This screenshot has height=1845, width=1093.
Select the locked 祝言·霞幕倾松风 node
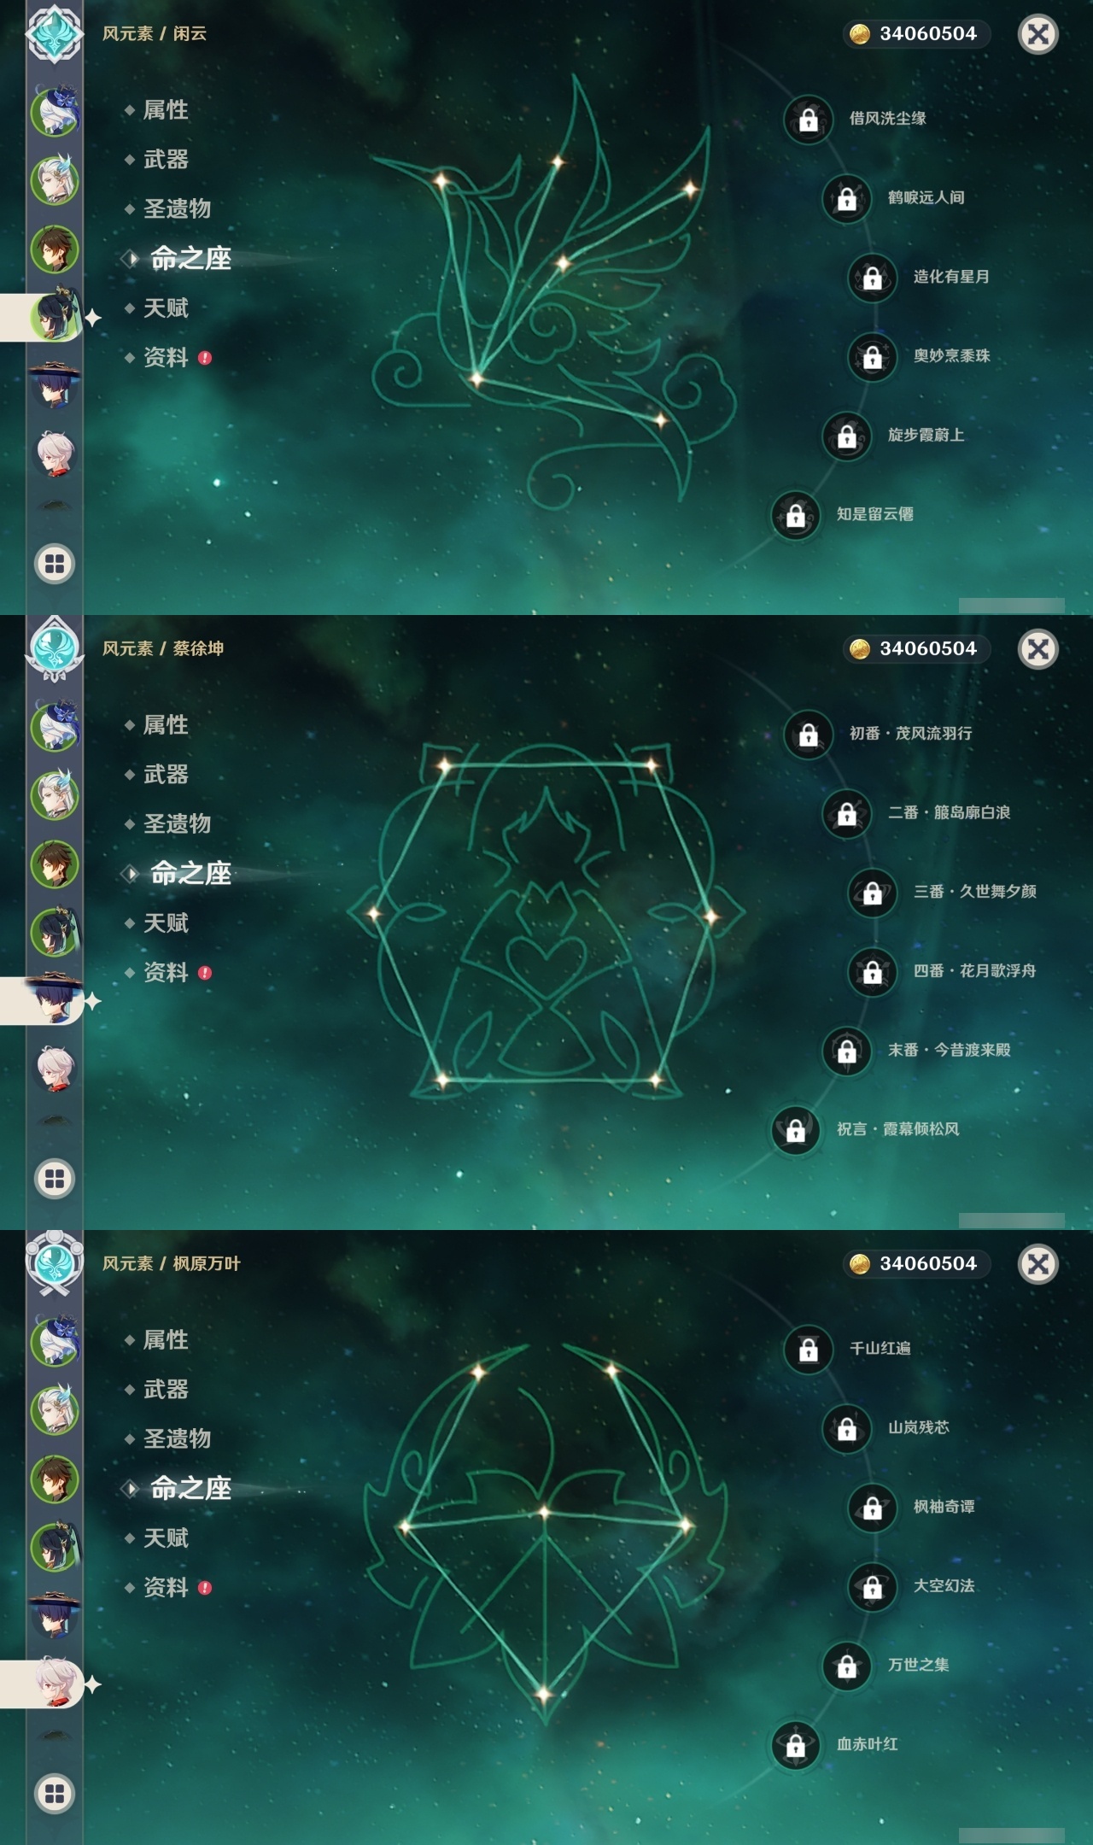tap(795, 1130)
